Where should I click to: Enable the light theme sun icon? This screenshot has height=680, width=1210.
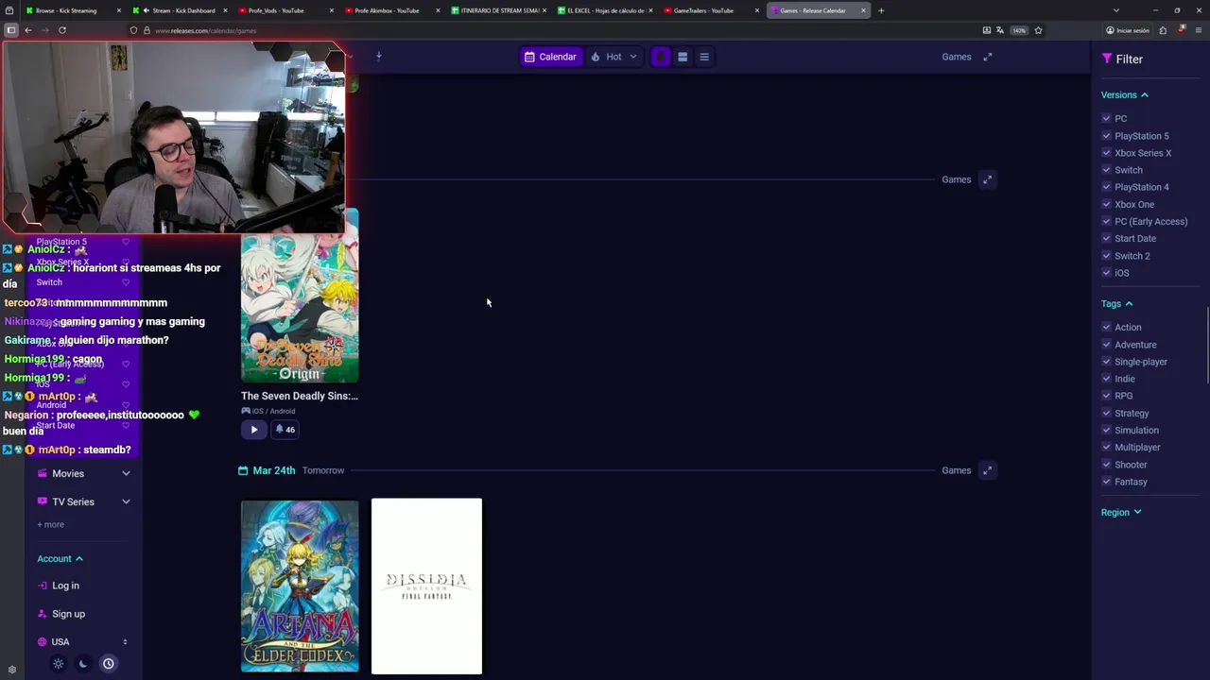coord(58,664)
